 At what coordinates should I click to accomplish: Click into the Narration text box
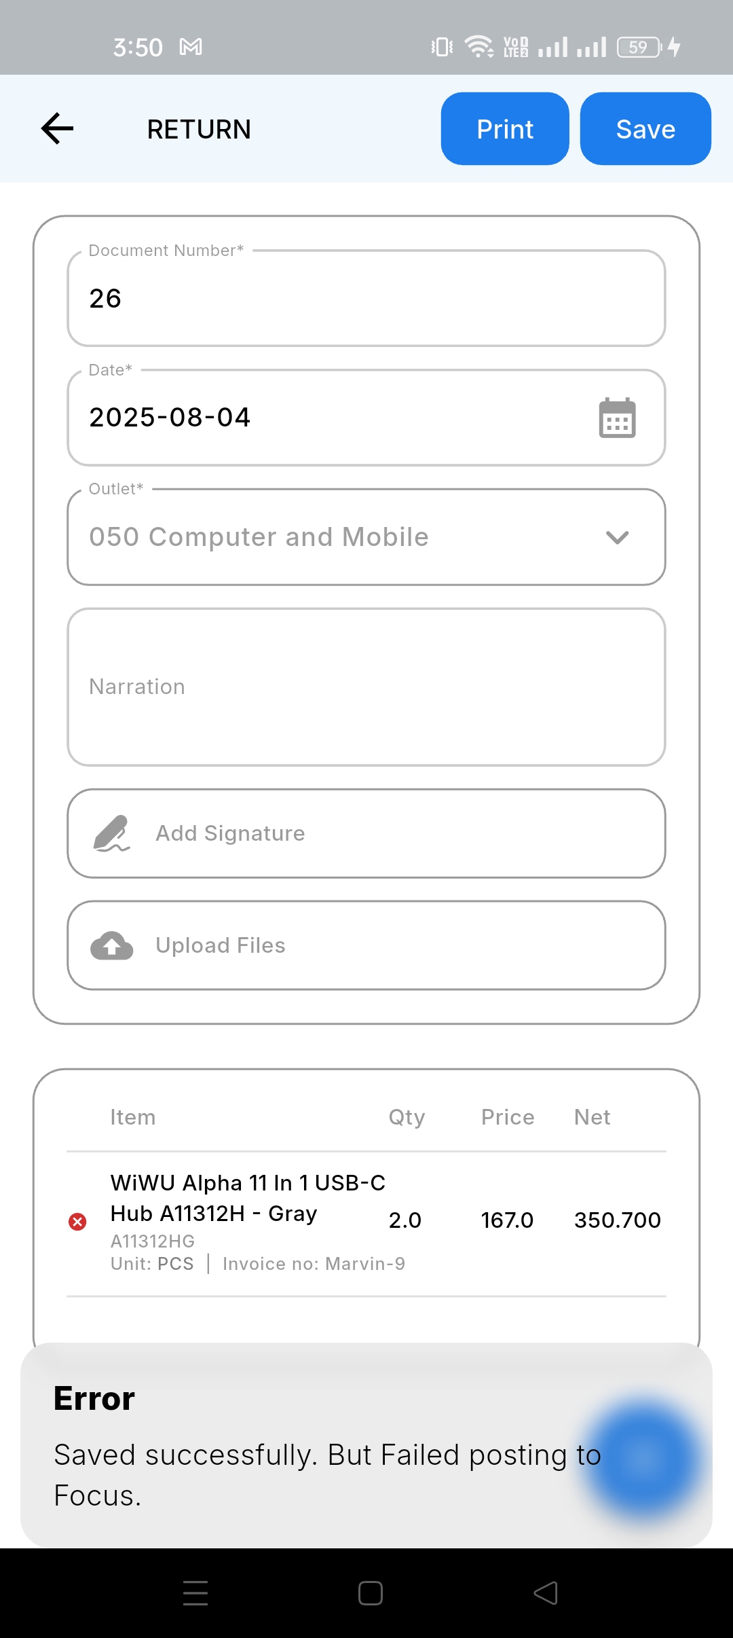(366, 687)
